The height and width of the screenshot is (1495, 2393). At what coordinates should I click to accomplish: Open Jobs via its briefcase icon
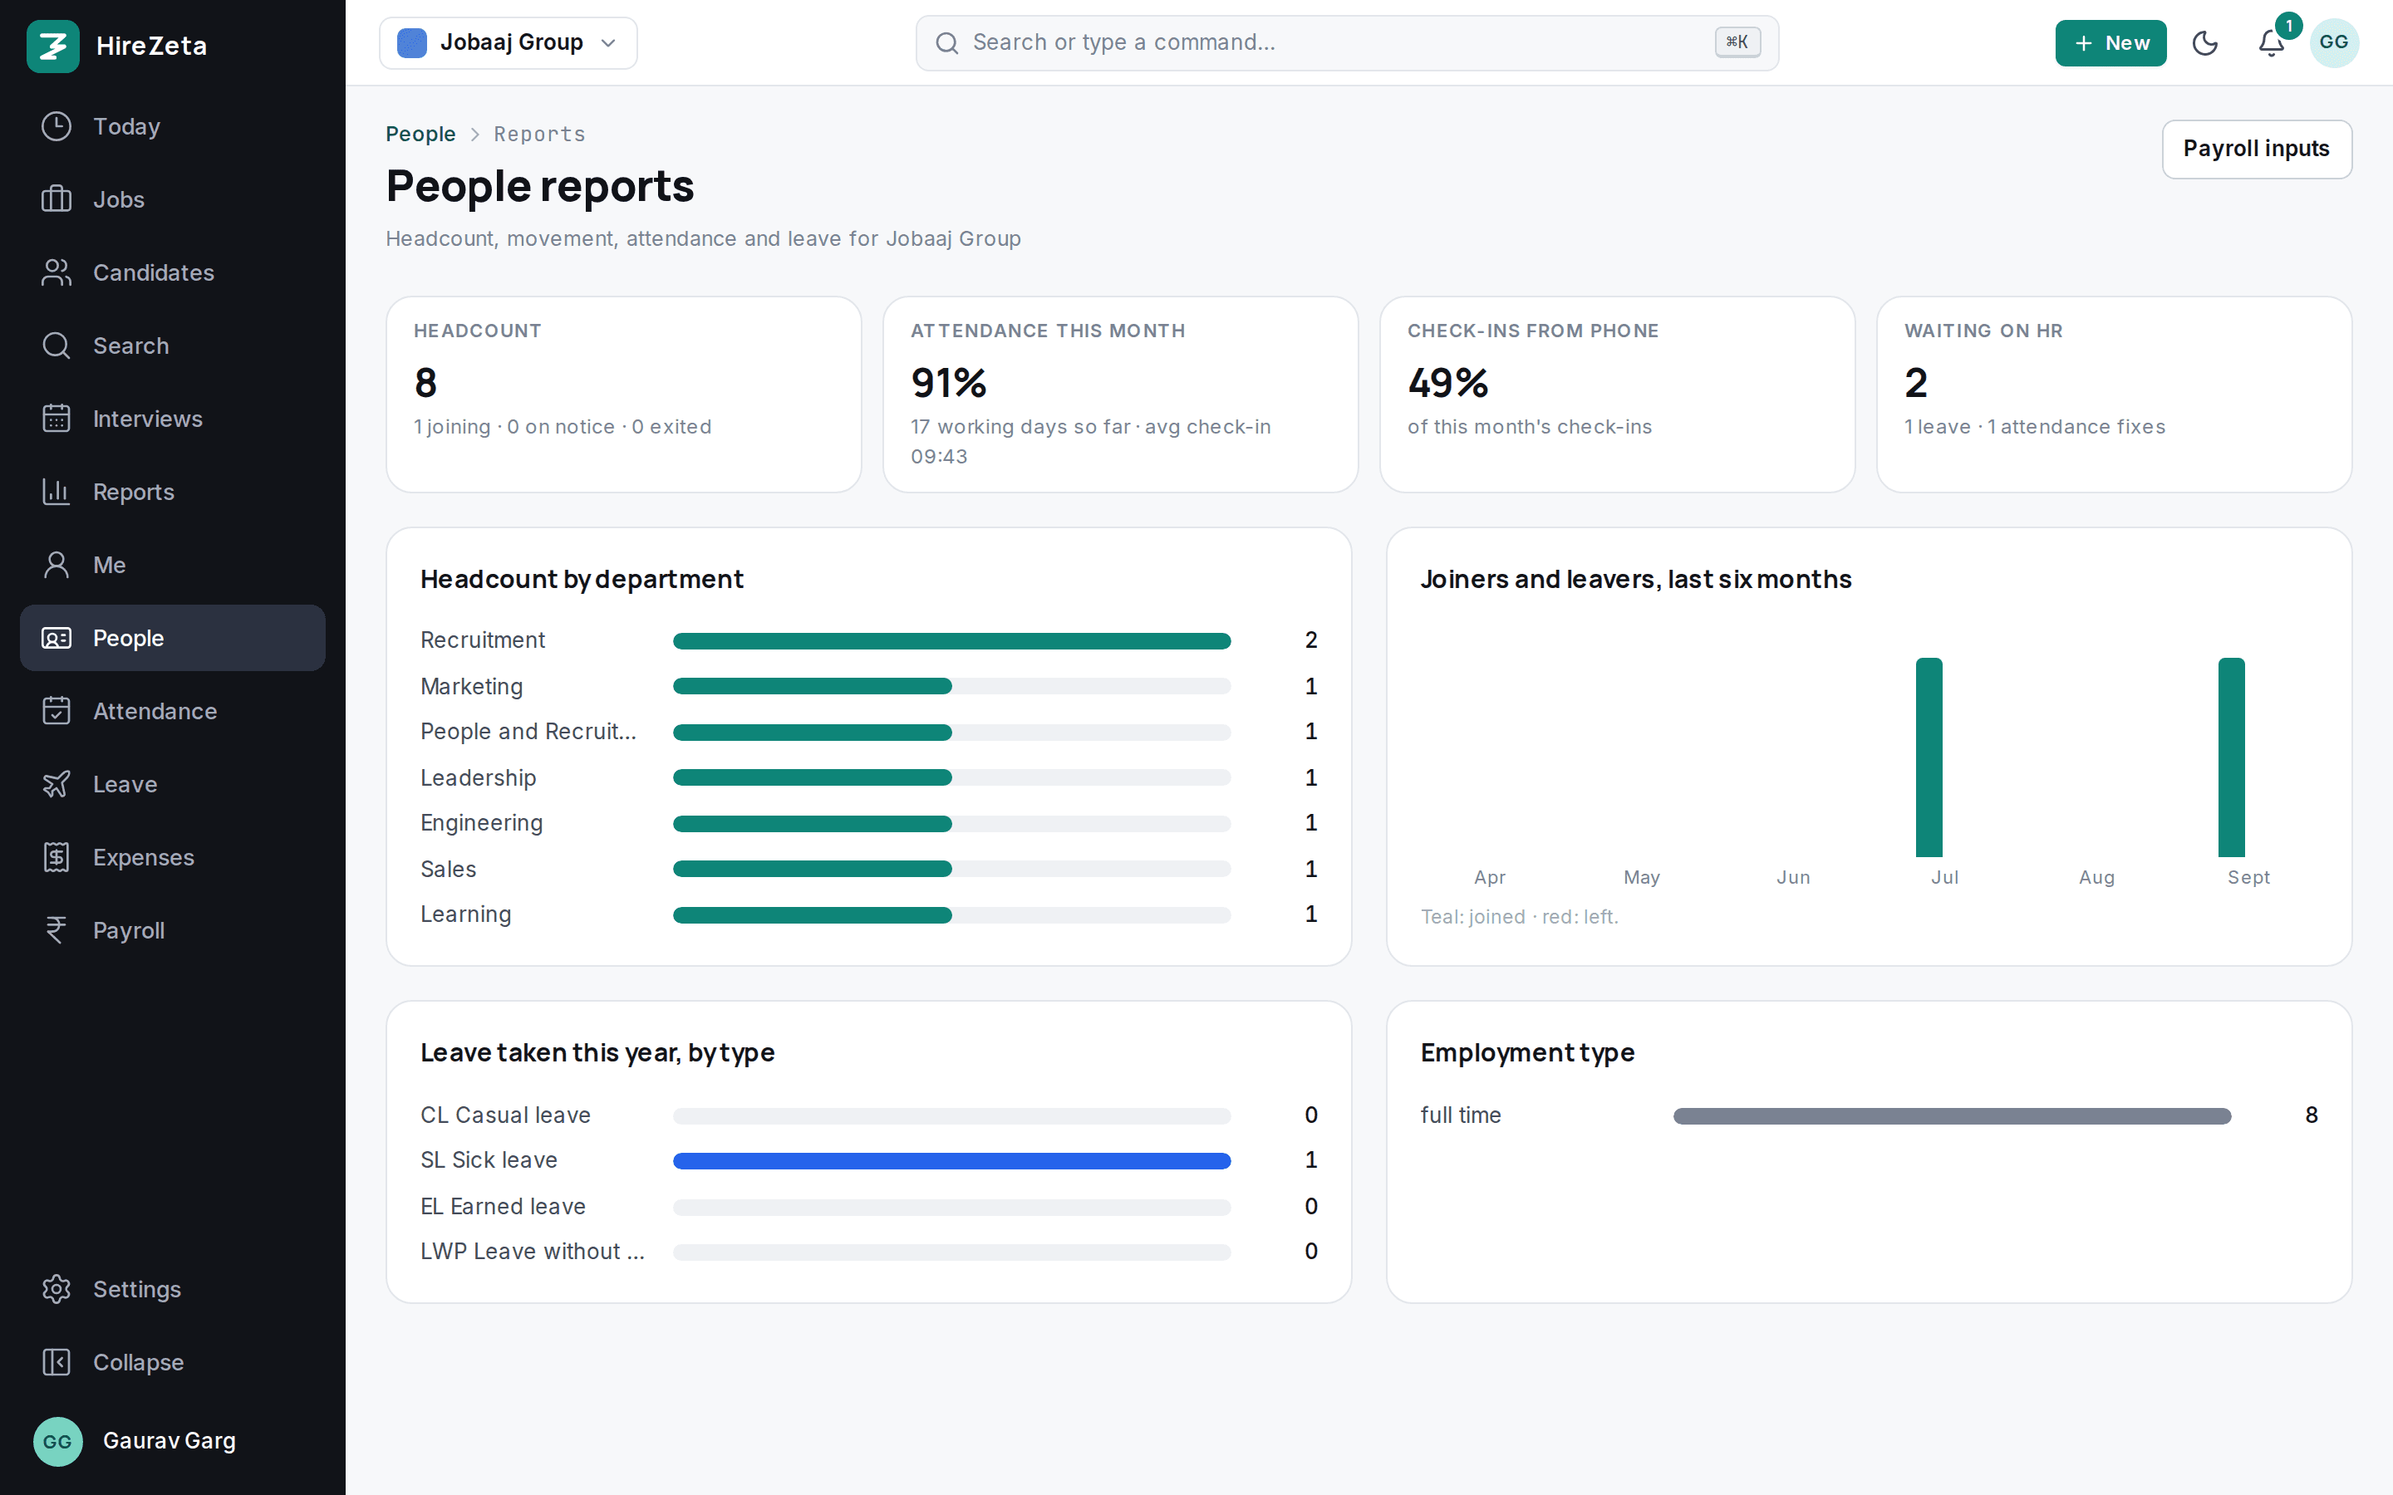[x=57, y=199]
